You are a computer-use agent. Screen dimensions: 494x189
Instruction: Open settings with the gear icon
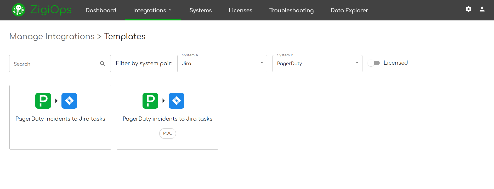click(468, 9)
